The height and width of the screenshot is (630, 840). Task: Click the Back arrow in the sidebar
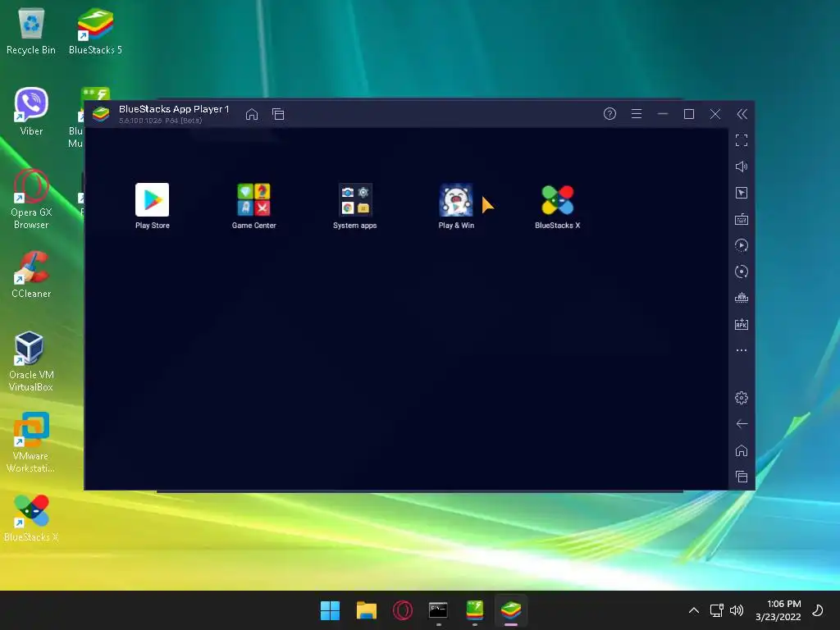click(742, 424)
